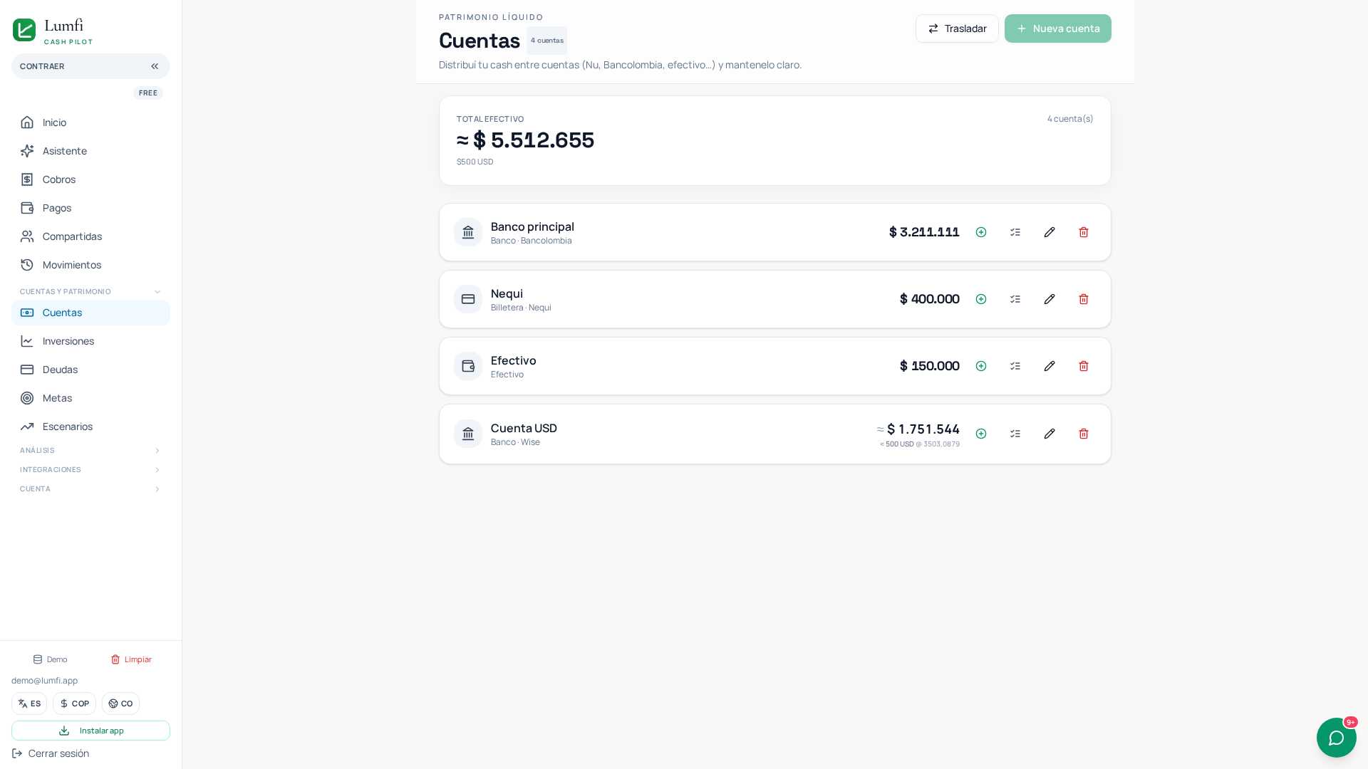Collapse Cuentas y Patrimonio group

[90, 292]
